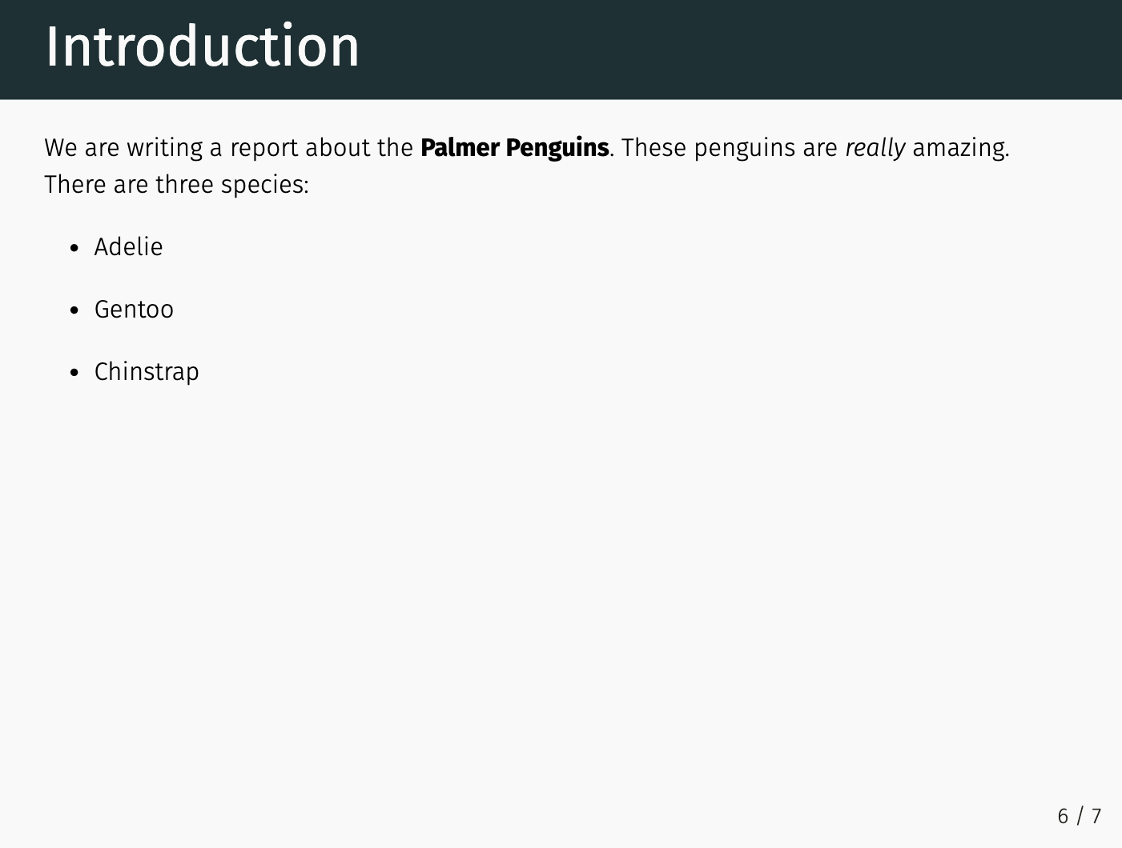Select the Adelie list item
This screenshot has width=1122, height=848.
pyautogui.click(x=128, y=247)
